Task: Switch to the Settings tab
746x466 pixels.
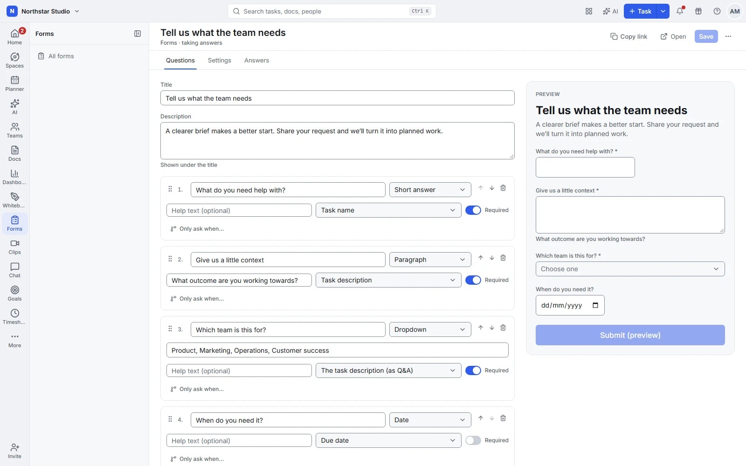Action: pyautogui.click(x=220, y=60)
